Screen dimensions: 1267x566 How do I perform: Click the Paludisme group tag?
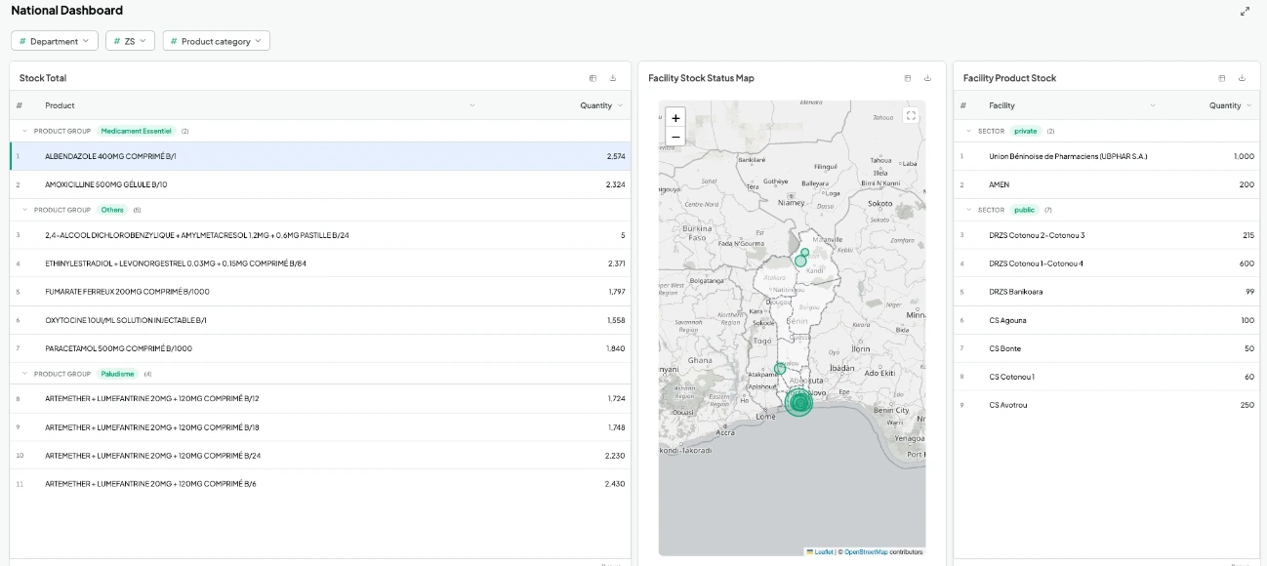tap(118, 374)
